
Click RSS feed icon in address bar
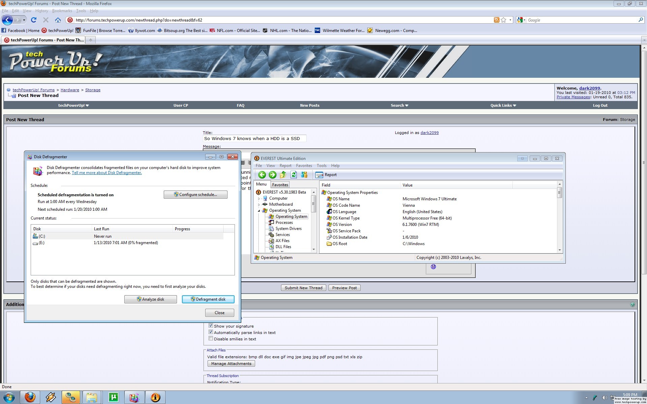coord(496,20)
